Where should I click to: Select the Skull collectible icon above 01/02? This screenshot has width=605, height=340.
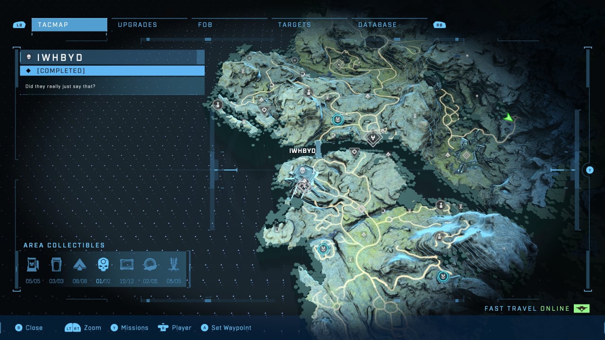click(x=103, y=265)
